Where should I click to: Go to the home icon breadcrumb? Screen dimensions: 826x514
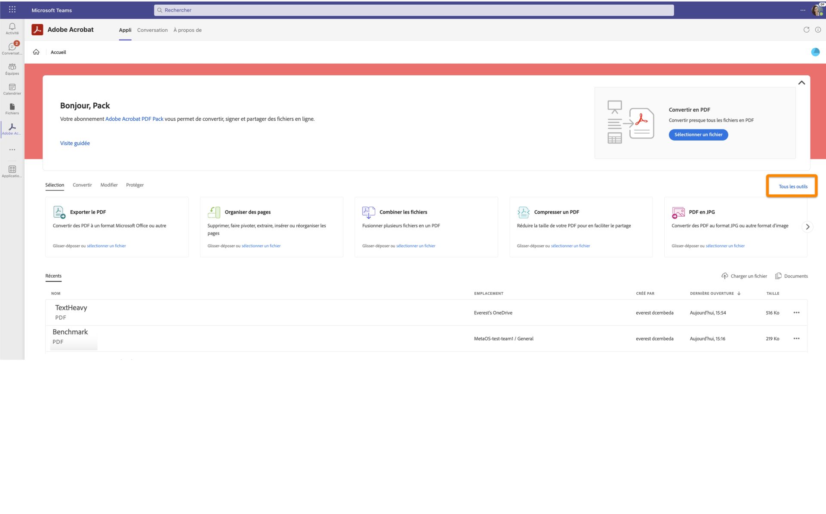click(36, 52)
